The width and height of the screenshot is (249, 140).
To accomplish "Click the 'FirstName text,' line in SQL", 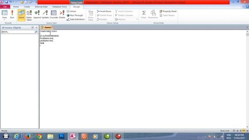I will point(47,38).
